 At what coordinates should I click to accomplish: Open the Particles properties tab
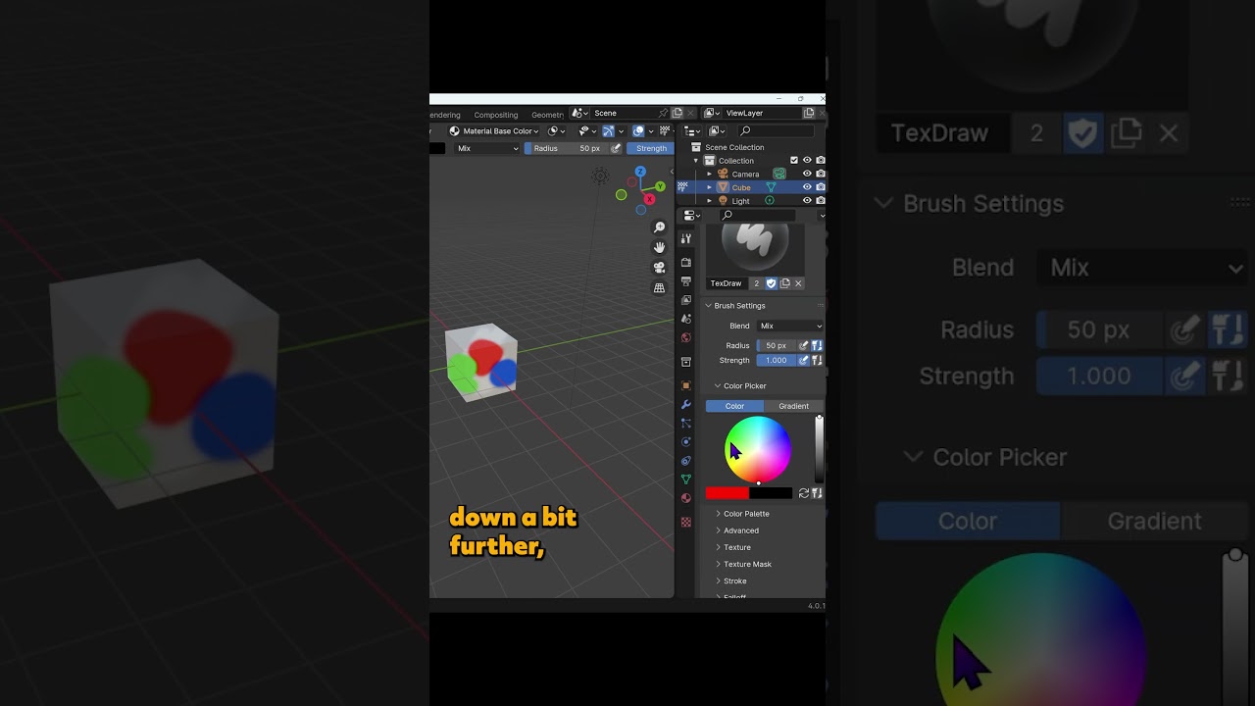click(x=686, y=423)
